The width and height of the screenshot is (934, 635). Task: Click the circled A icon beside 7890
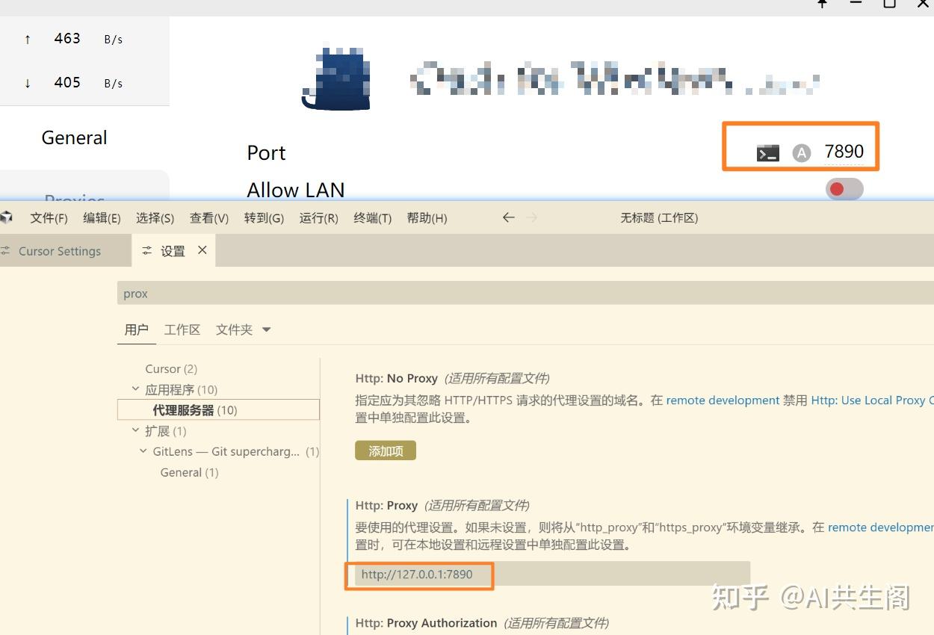[802, 153]
